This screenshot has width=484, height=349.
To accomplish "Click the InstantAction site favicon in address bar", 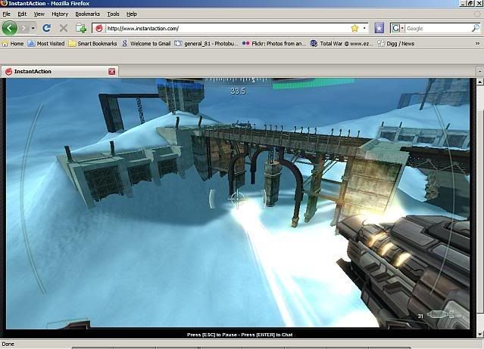I will pyautogui.click(x=98, y=29).
